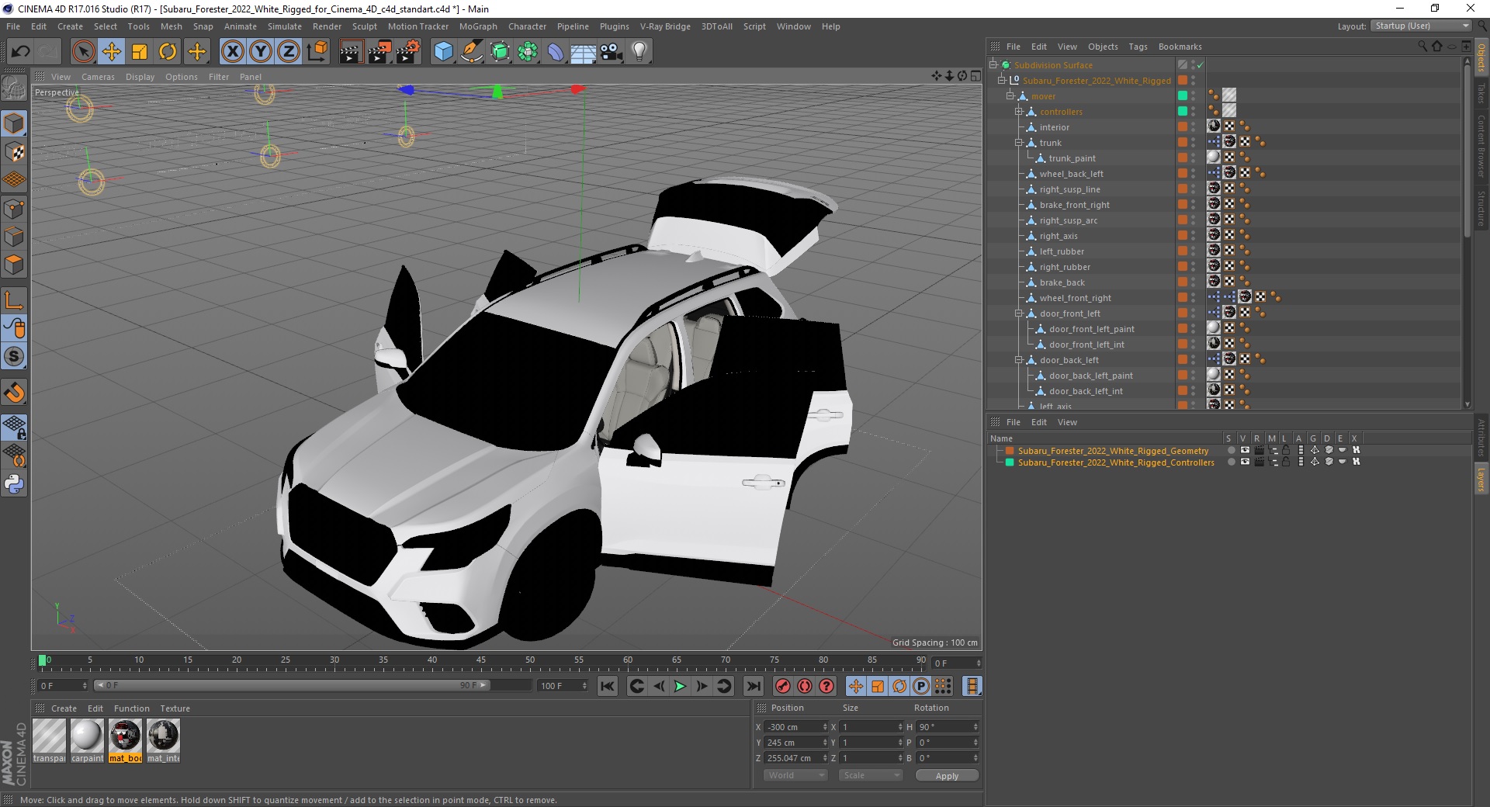Play the animation forward
This screenshot has width=1490, height=807.
680,686
